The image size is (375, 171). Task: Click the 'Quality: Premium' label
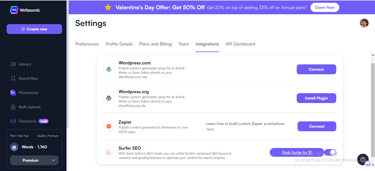pos(48,136)
